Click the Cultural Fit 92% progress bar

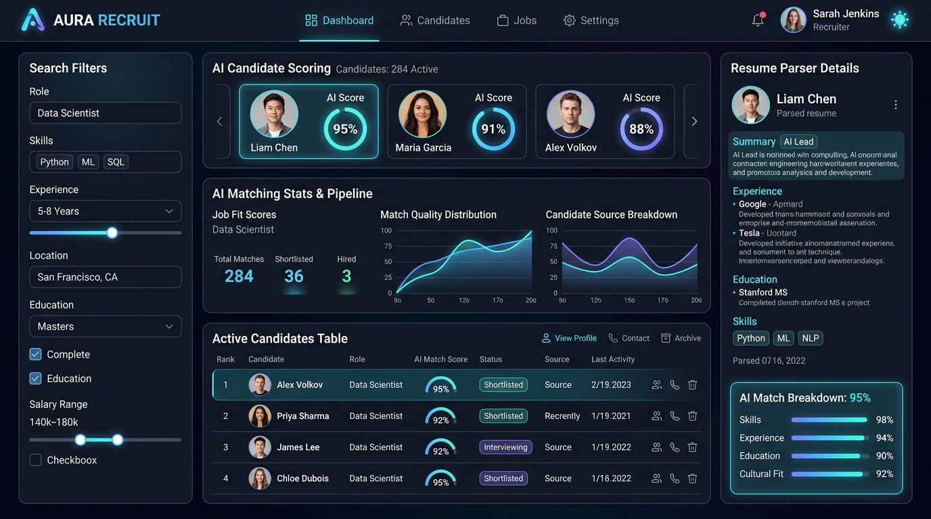coord(830,474)
